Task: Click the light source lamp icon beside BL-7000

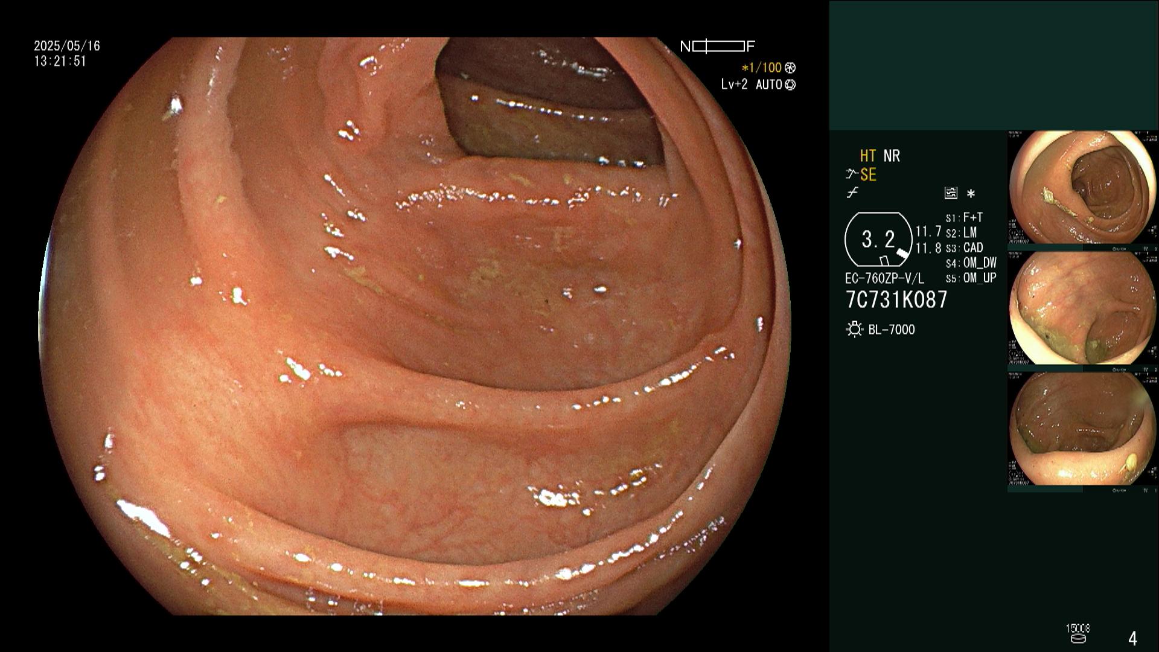Action: [854, 330]
